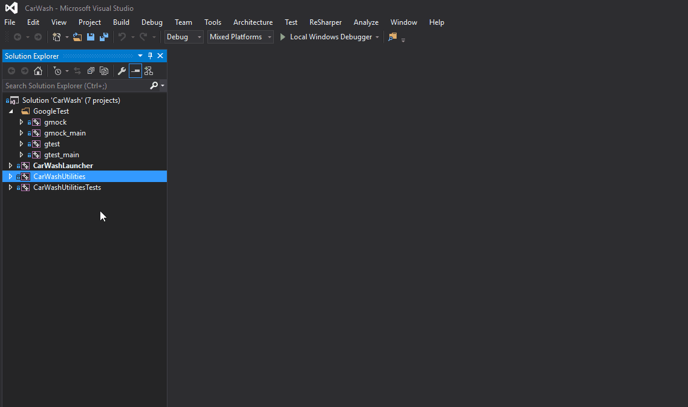Expand the gtest project
This screenshot has height=407, width=688.
[21, 143]
